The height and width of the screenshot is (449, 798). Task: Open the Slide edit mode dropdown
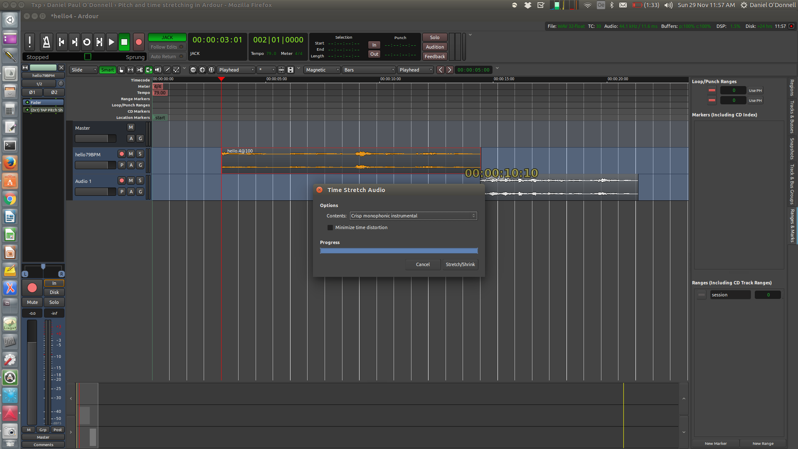click(x=84, y=70)
